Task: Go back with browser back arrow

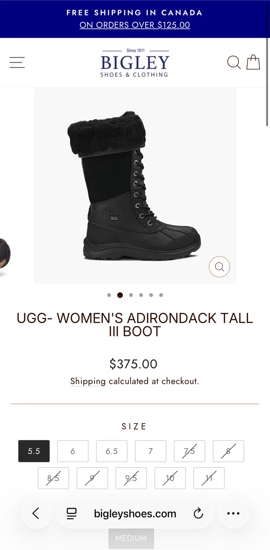Action: 36,513
